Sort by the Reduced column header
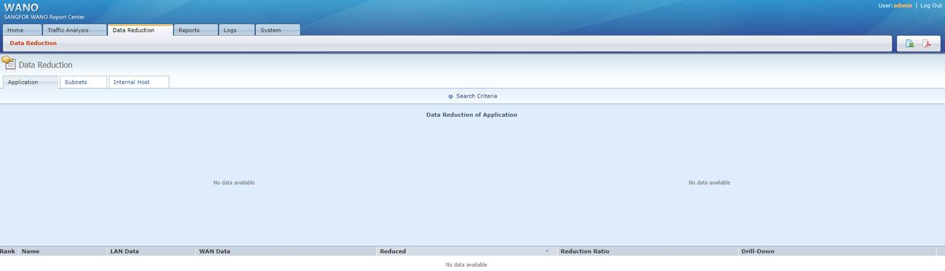Viewport: 945px width, 271px height. point(467,251)
